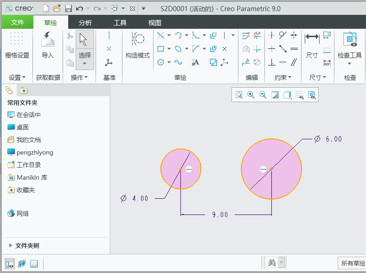Select the Ø 6.00 dimension value
Viewport: 366px width, 273px height.
tap(328, 139)
